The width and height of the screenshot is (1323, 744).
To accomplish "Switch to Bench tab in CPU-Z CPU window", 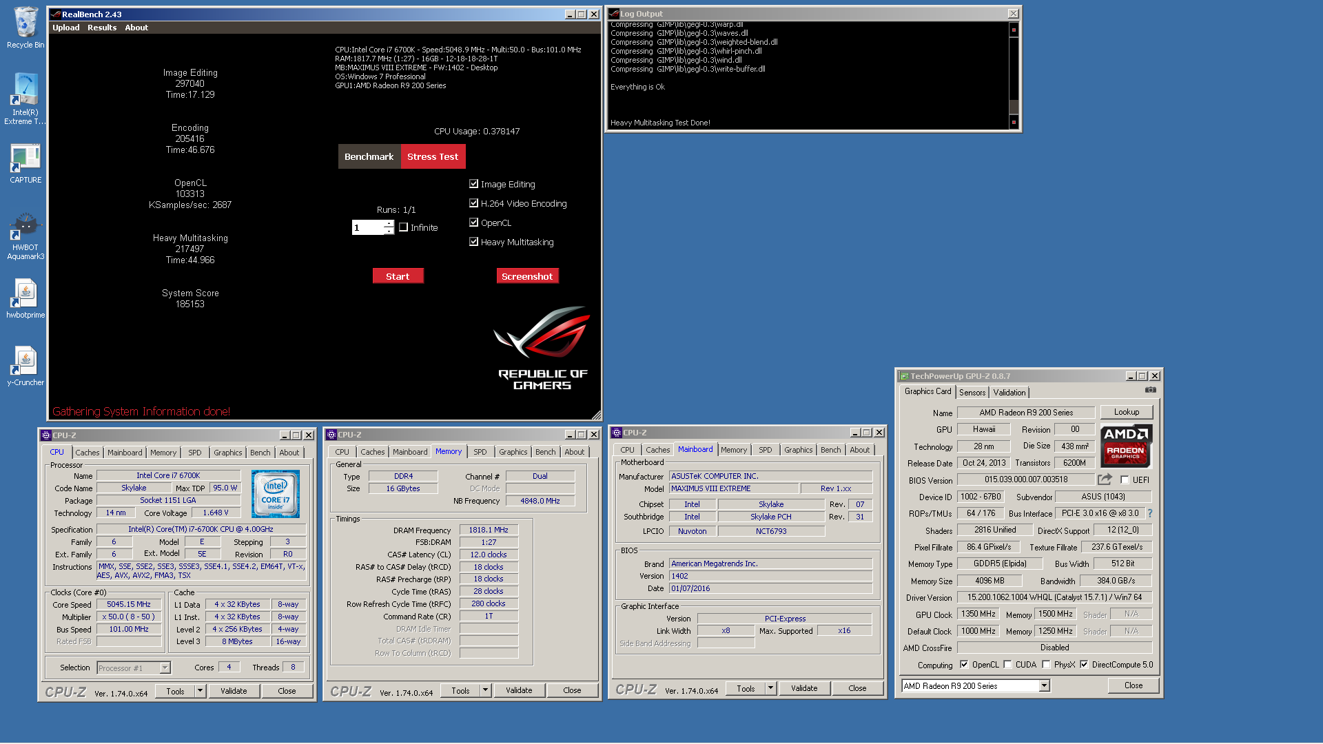I will pyautogui.click(x=260, y=453).
